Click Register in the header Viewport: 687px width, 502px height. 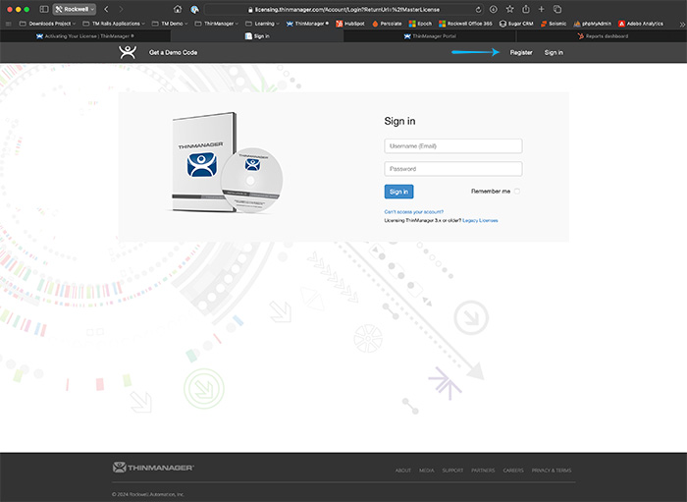click(x=521, y=53)
